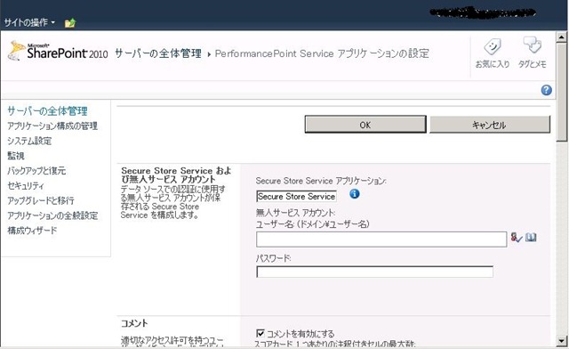Click the browse address book icon
This screenshot has height=349, width=569.
coord(531,238)
